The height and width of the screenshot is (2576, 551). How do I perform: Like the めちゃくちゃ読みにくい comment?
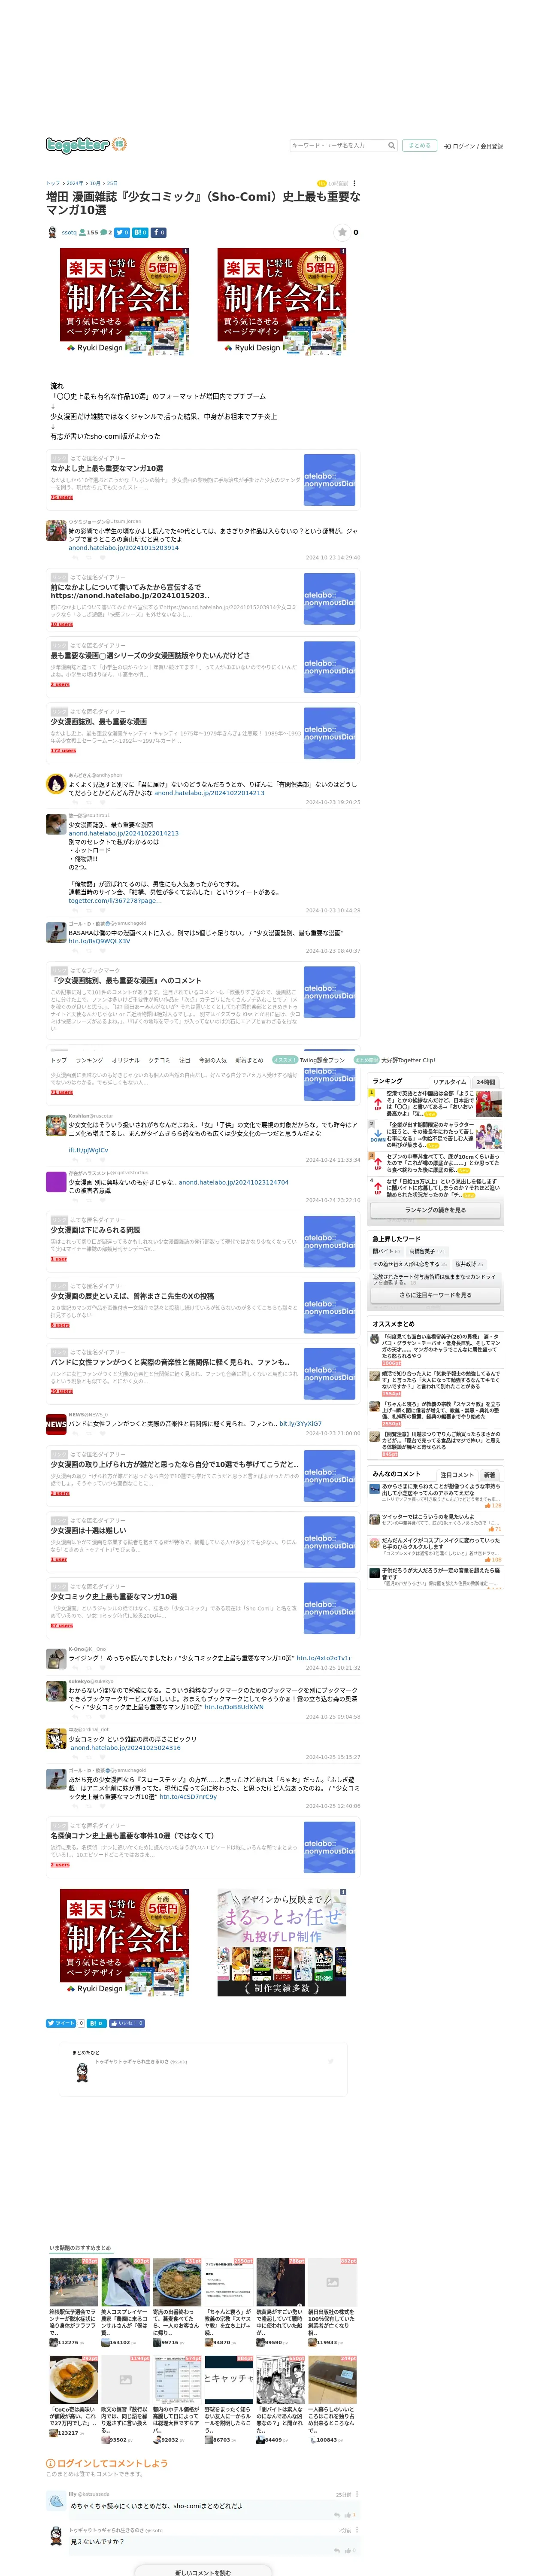tap(349, 2514)
